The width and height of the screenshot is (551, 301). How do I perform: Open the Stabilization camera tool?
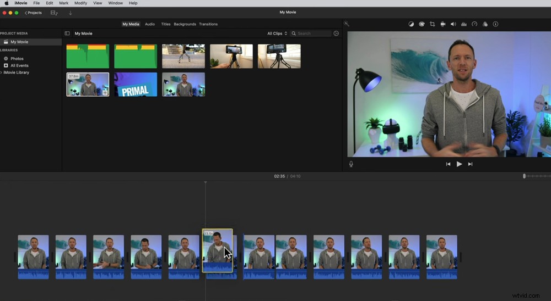(443, 24)
